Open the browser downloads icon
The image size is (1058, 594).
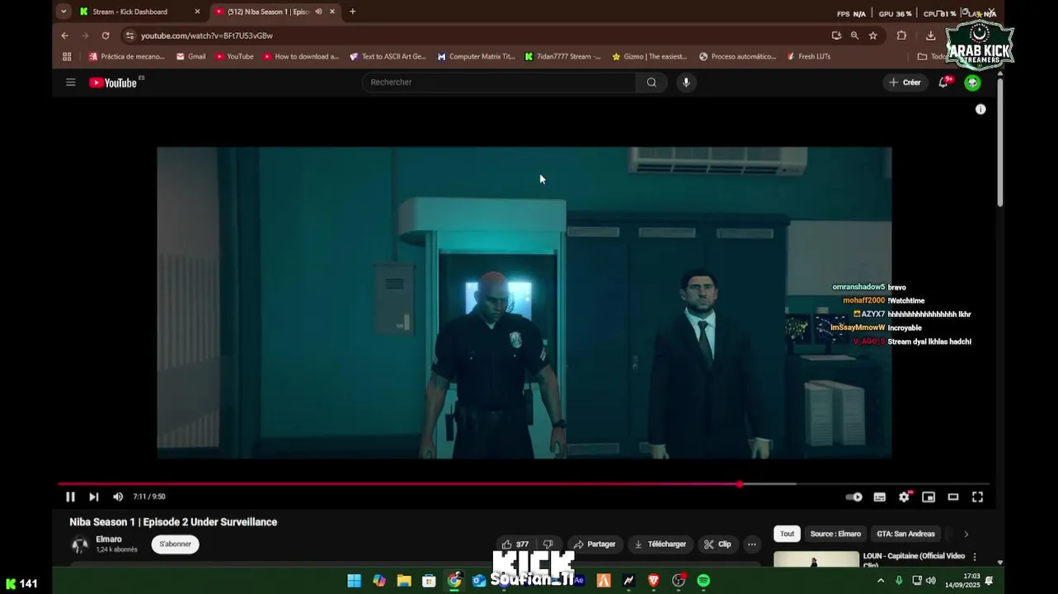(931, 35)
